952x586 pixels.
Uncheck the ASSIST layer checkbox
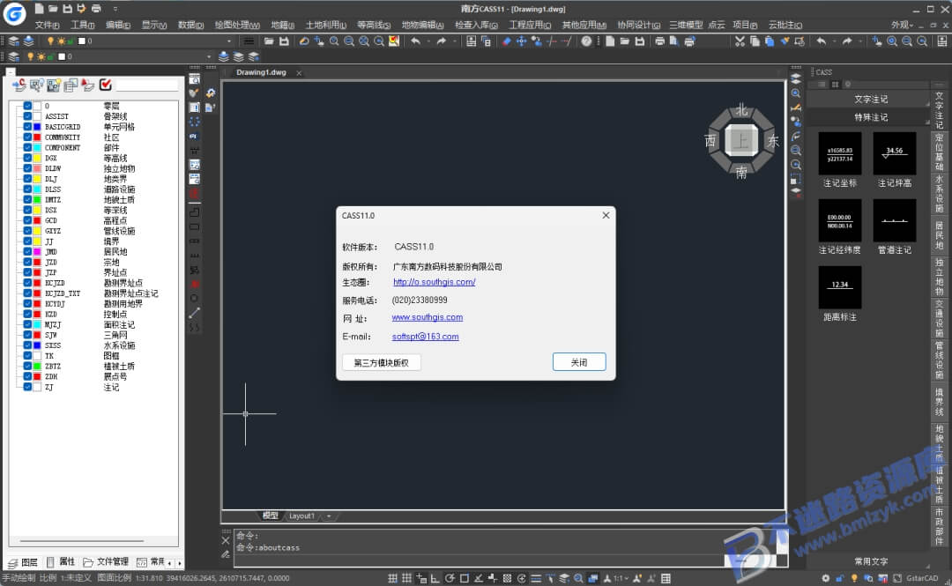pyautogui.click(x=27, y=116)
